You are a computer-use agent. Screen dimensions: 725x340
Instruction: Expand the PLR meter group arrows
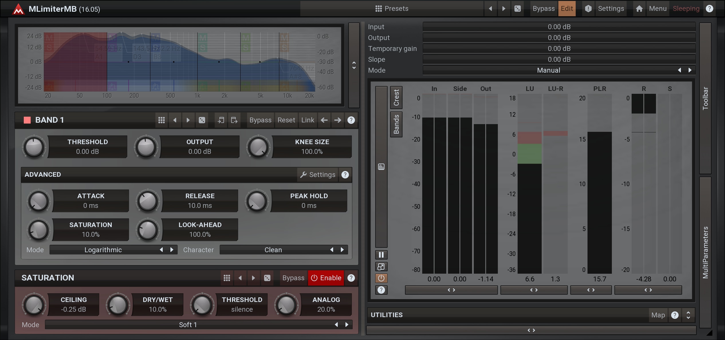591,290
